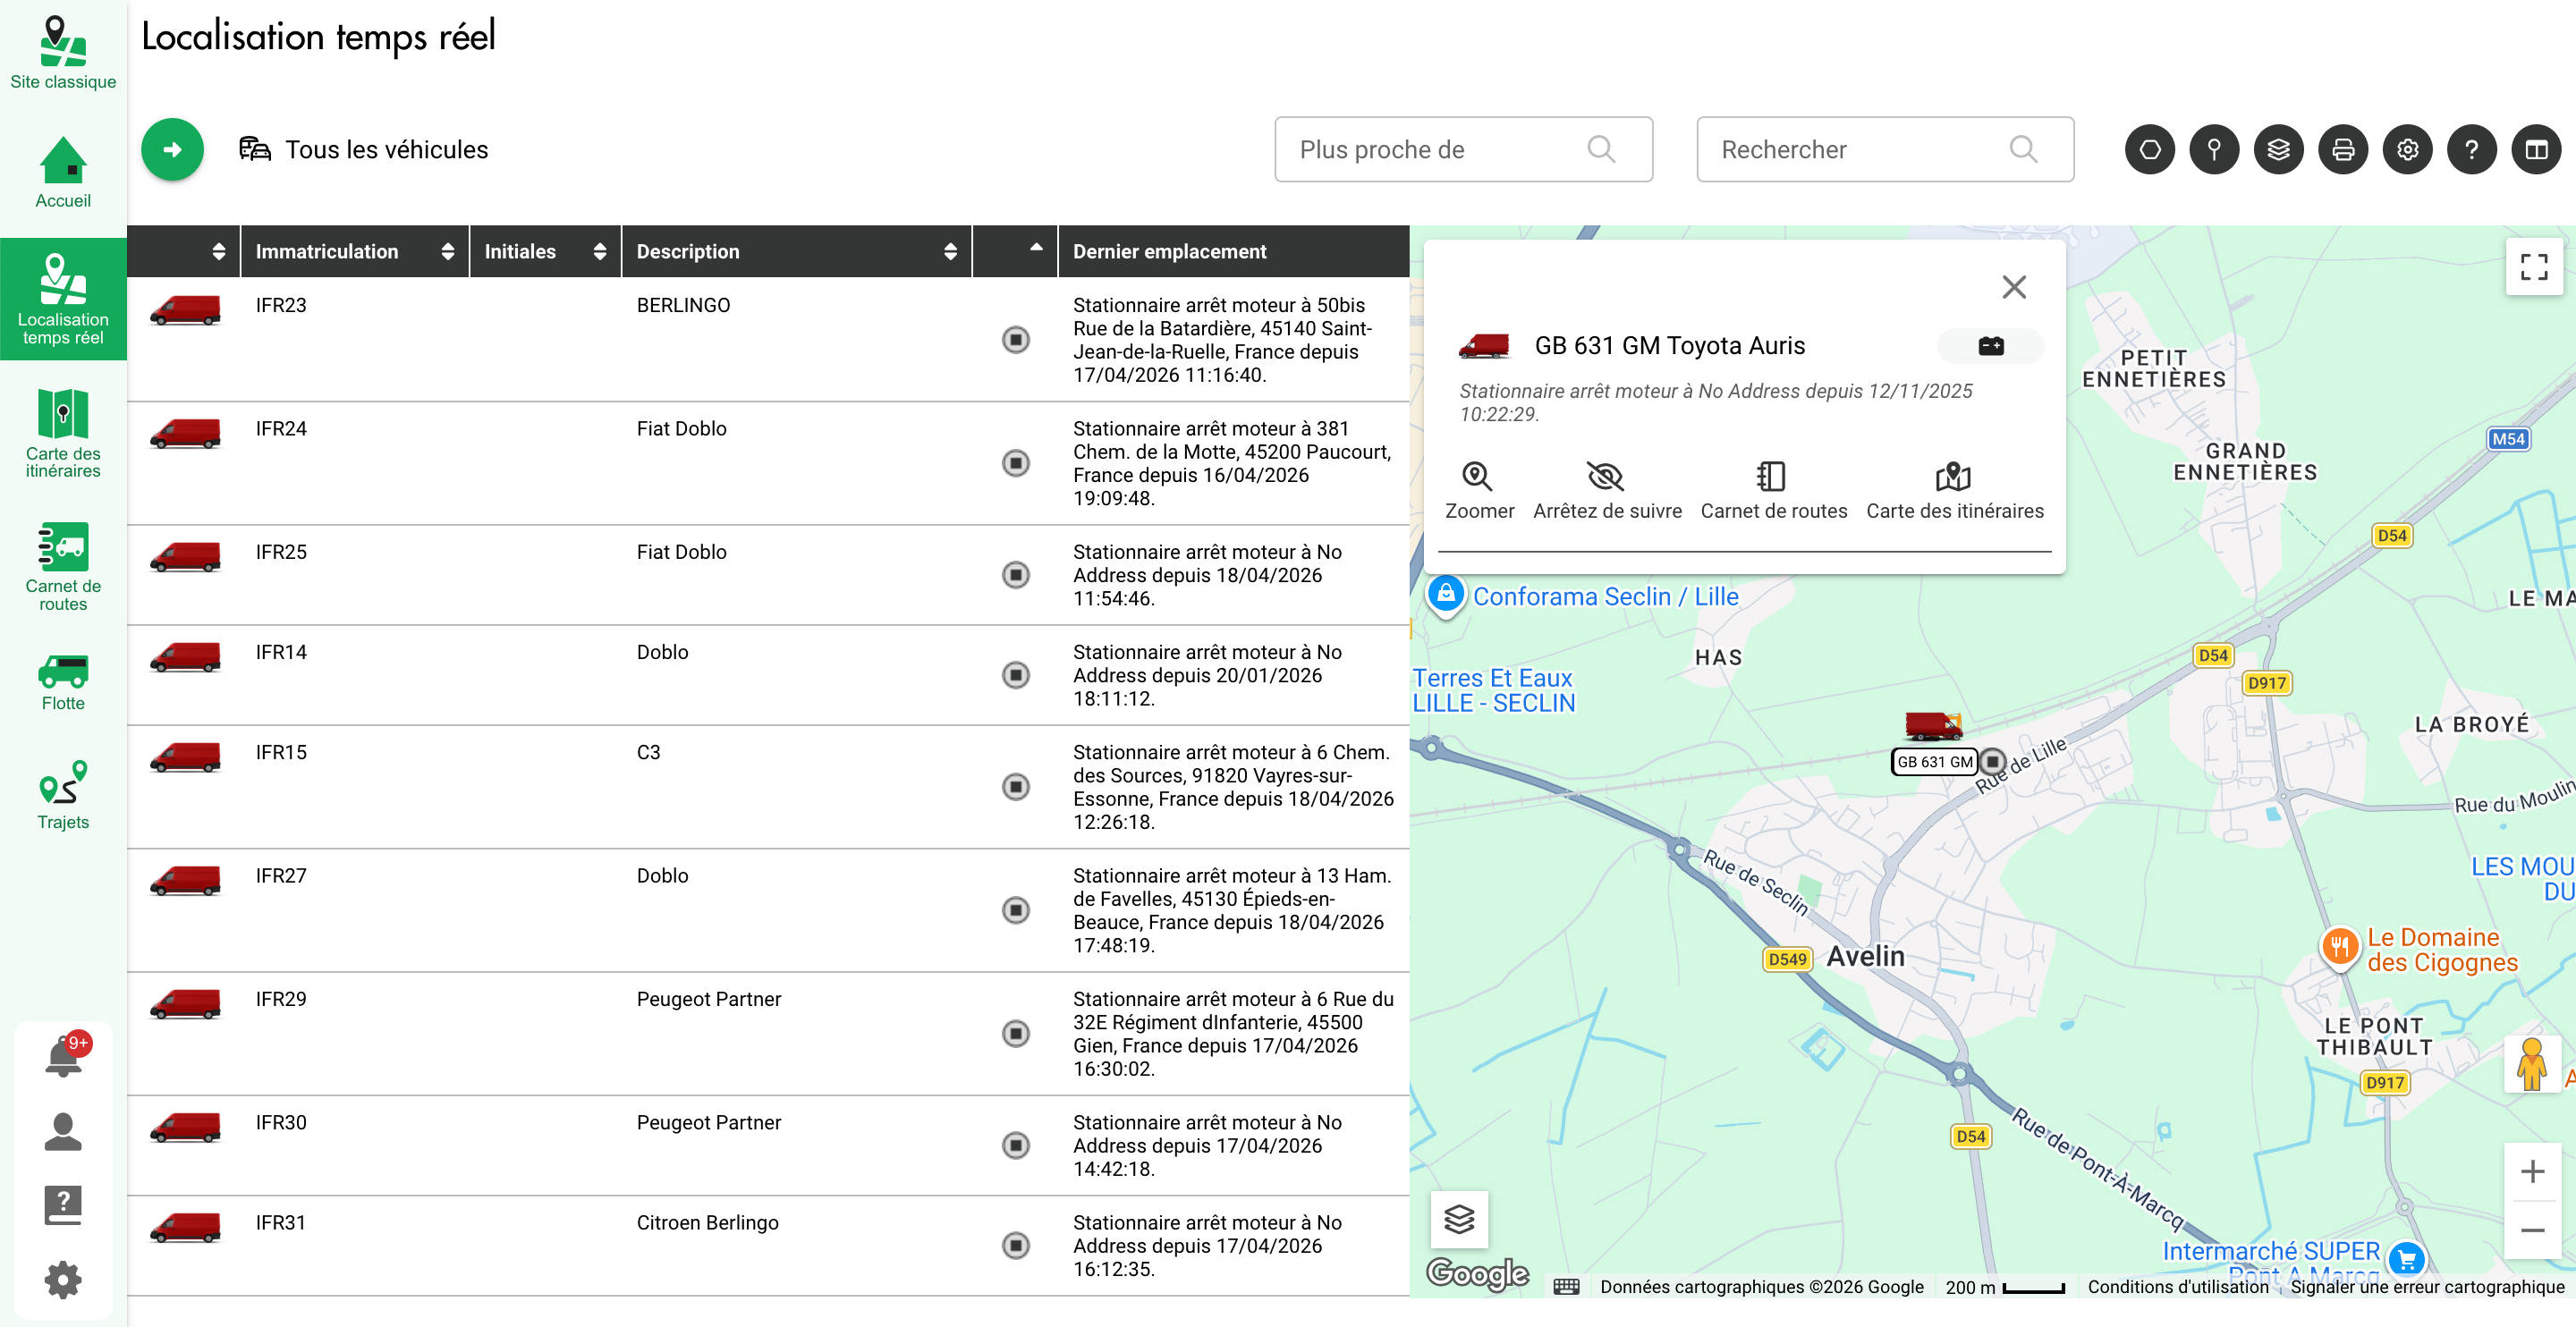
Task: Click the Zoomer icon in vehicle popup
Action: click(1479, 487)
